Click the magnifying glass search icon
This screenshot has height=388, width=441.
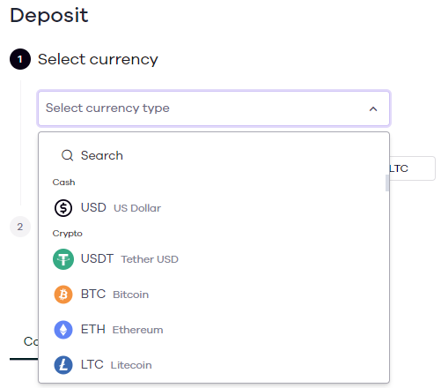(x=67, y=155)
